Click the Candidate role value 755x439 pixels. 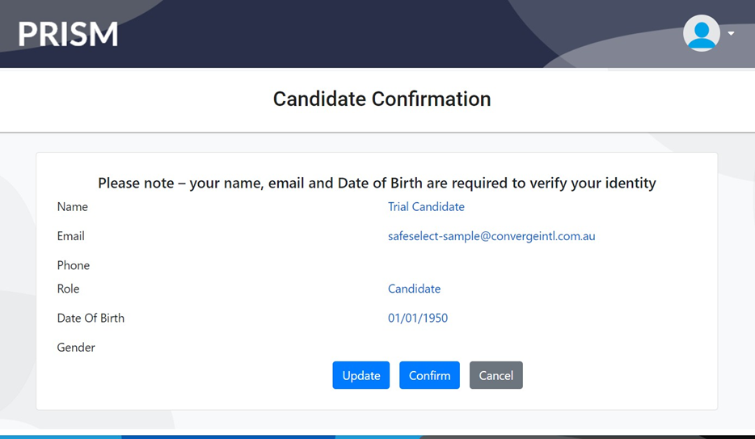414,289
